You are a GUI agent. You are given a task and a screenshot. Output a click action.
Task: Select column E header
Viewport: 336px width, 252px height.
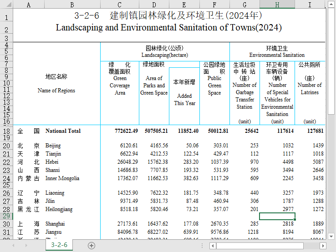[184, 4]
